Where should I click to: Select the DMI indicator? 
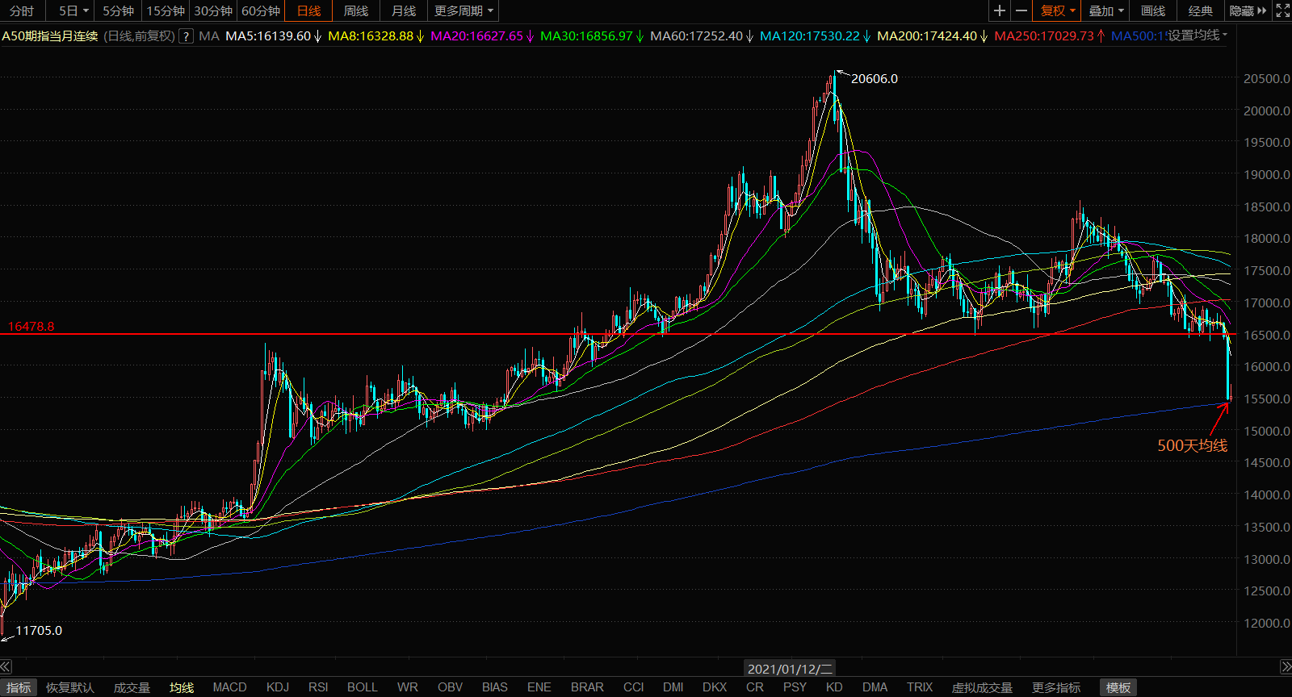coord(673,687)
